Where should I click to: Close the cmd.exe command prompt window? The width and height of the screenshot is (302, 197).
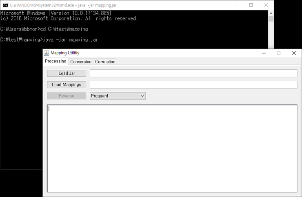click(x=266, y=5)
